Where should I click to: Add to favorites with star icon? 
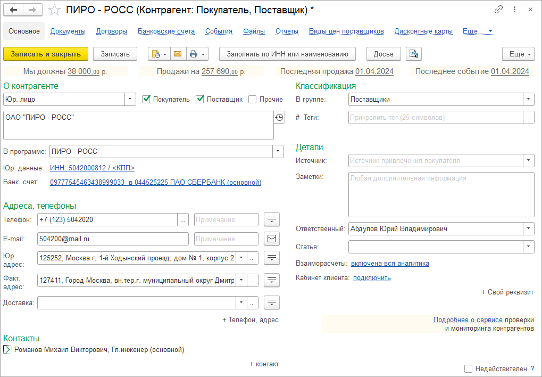coord(54,10)
